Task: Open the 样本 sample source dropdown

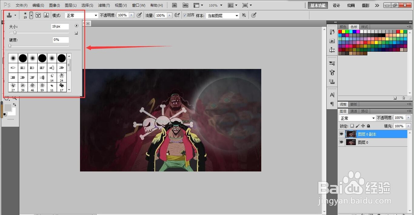Action: pos(222,16)
